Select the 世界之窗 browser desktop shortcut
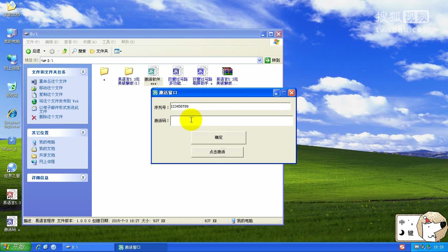 click(x=12, y=170)
